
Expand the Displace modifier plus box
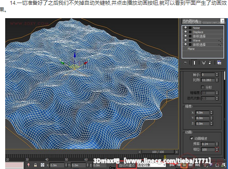click(x=190, y=32)
